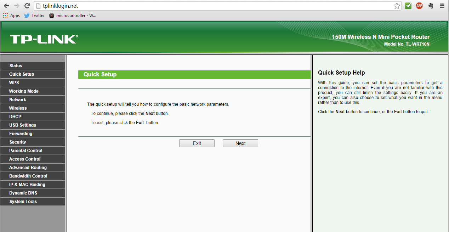Click the browser forward arrow
Screen dimensions: 449x232
[x=17, y=6]
